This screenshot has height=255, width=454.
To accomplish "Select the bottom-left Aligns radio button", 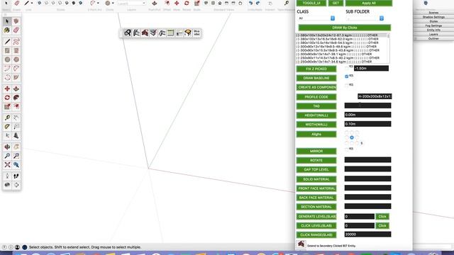I will 347,143.
